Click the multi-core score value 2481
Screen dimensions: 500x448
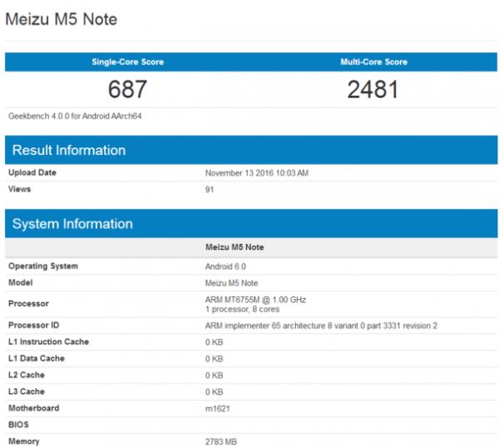[x=372, y=89]
